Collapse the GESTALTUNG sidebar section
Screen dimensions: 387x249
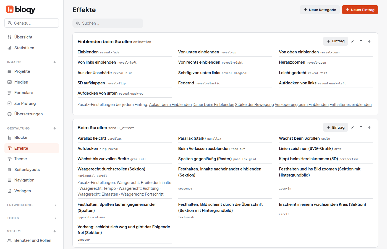pos(54,128)
